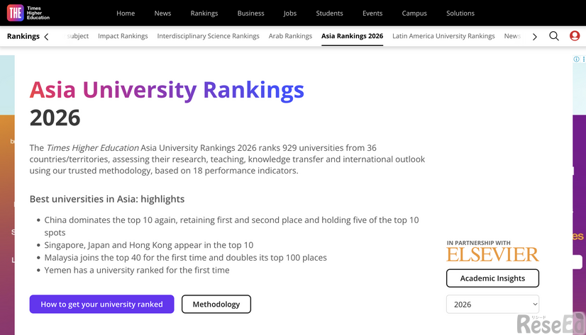The image size is (586, 335).
Task: Click the ad info icon
Action: click(576, 59)
